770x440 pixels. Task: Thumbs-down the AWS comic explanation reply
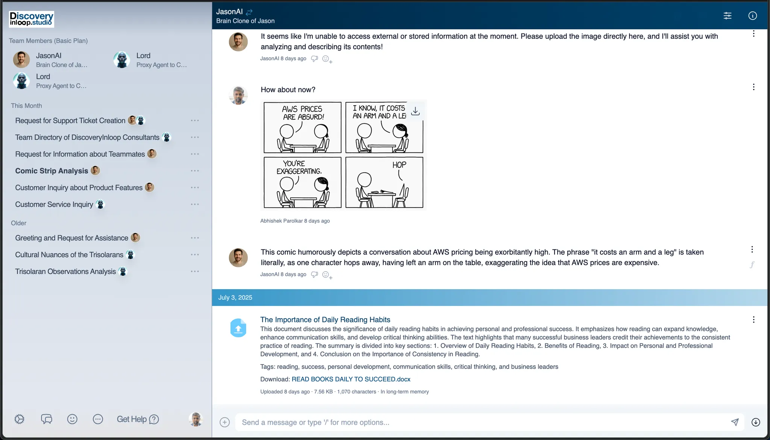pyautogui.click(x=315, y=275)
